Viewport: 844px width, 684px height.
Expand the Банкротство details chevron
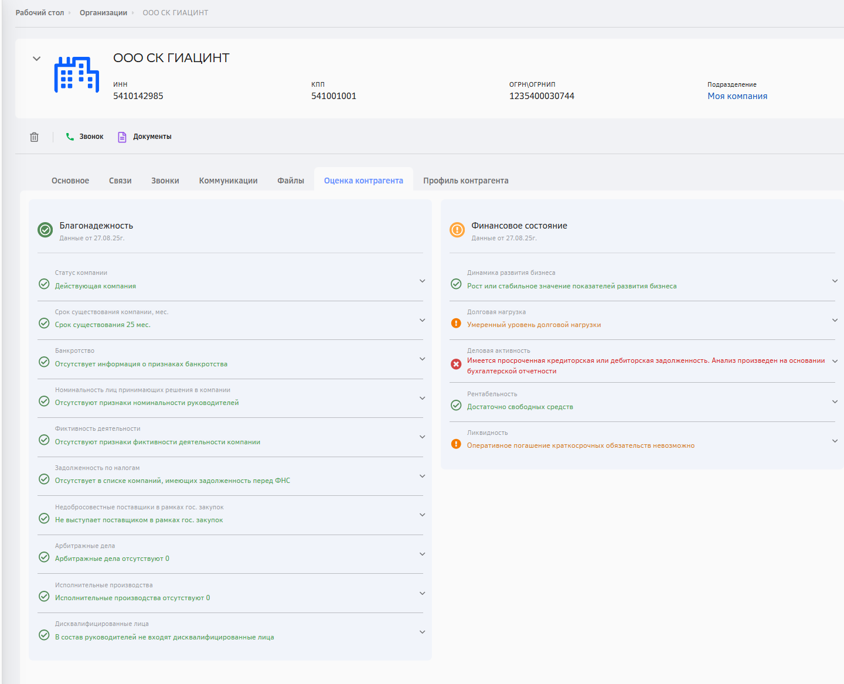point(422,359)
